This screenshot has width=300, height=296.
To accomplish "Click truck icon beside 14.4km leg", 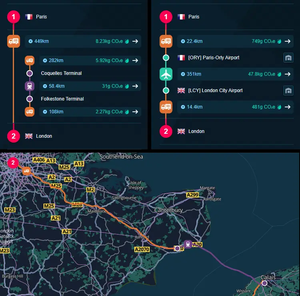I will point(166,107).
